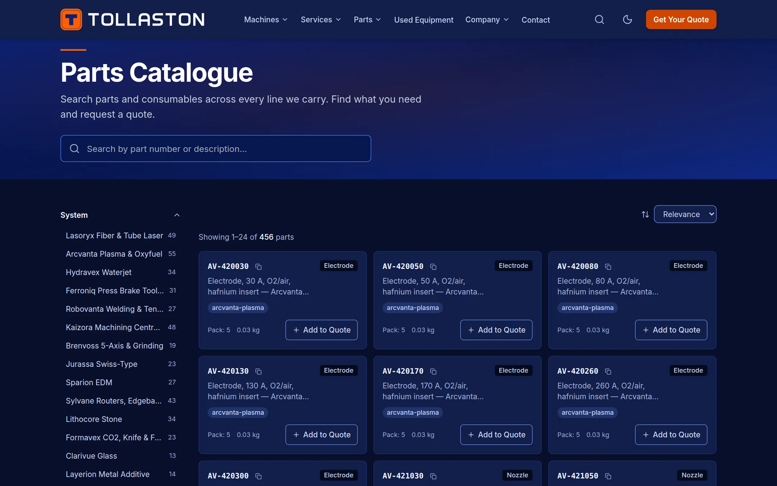Open the Electrode 170 A description
Screen dimensions: 777x486
(x=433, y=391)
